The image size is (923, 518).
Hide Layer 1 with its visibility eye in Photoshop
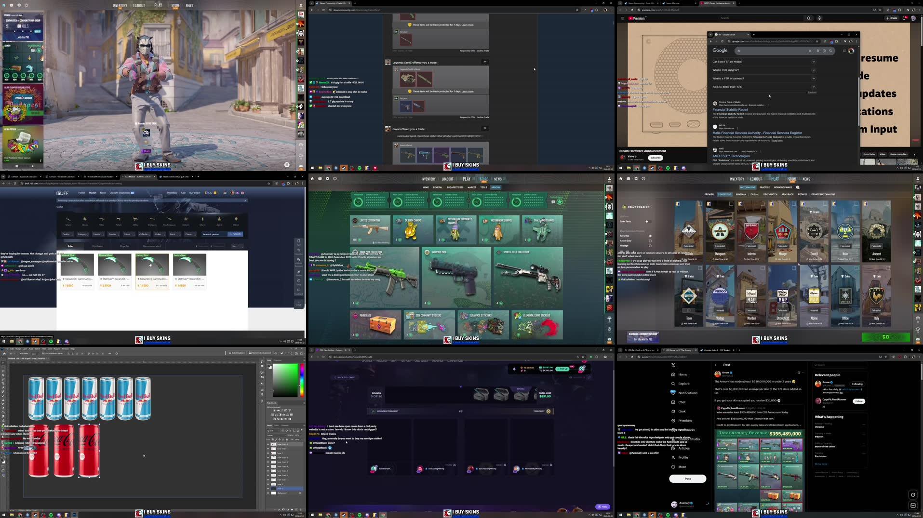click(268, 488)
